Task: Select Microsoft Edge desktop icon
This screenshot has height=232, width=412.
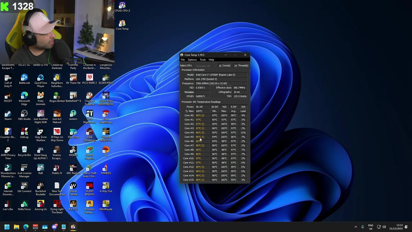Action: 24,99
